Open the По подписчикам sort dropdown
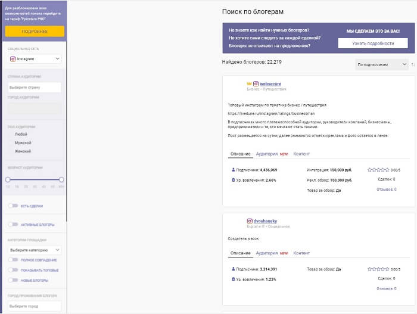 382,64
